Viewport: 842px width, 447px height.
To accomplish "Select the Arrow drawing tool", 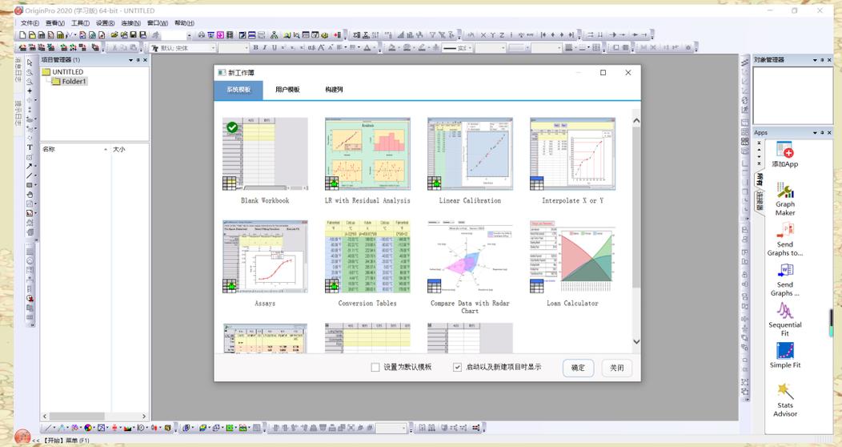I will (30, 166).
